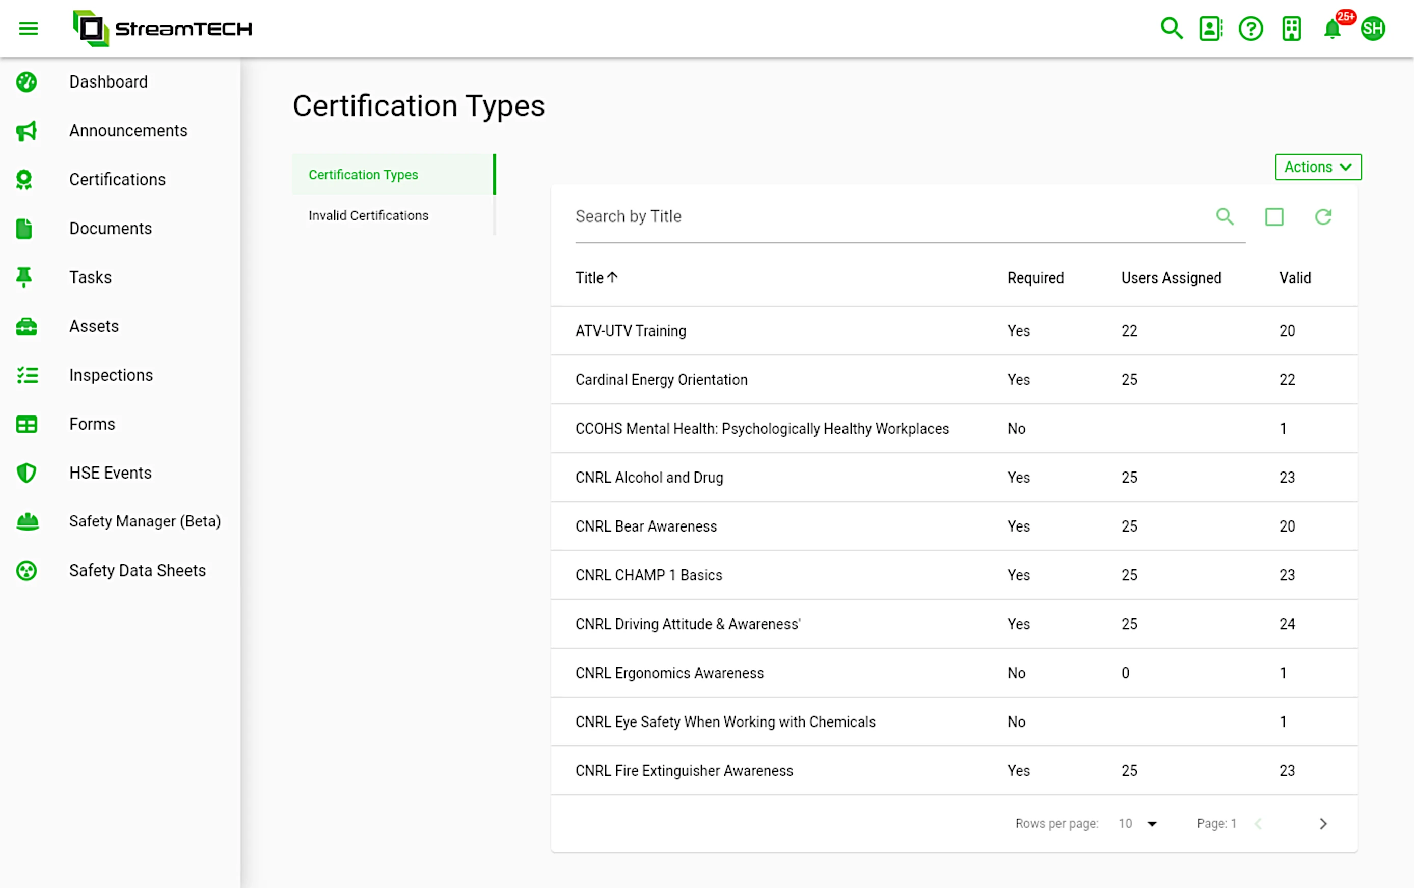This screenshot has height=888, width=1414.
Task: Sort by the Users Assigned column header
Action: coord(1171,277)
